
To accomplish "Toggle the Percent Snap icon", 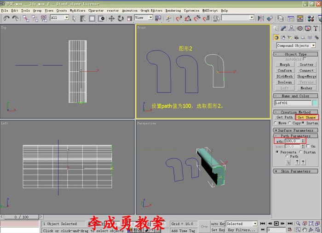I will [x=197, y=19].
